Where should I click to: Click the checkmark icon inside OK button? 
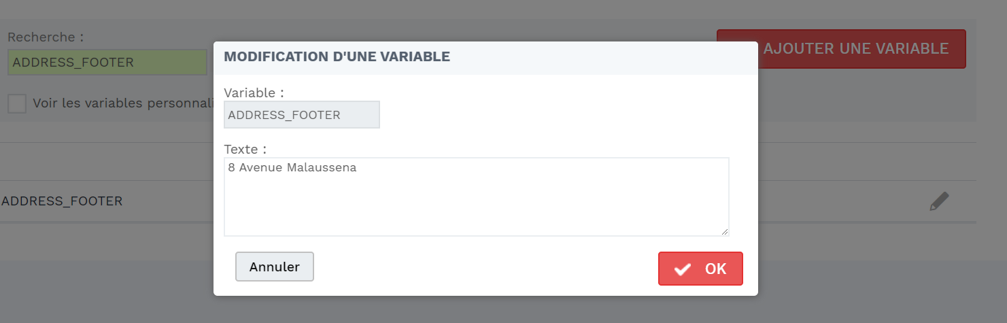pos(683,269)
